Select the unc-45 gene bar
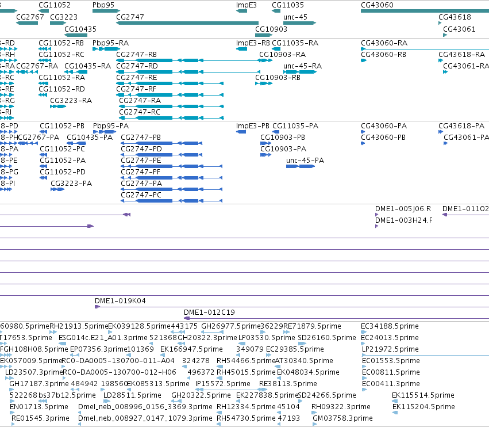This screenshot has height=427, width=489. click(x=300, y=23)
